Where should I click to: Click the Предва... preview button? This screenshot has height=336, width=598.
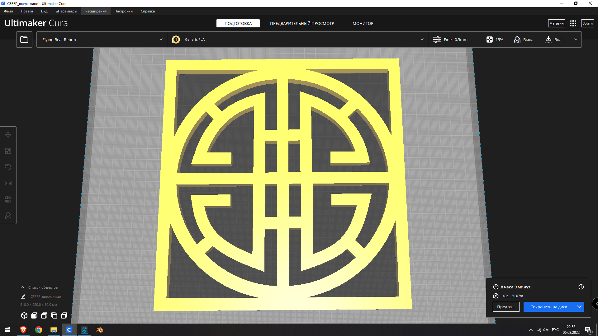506,307
